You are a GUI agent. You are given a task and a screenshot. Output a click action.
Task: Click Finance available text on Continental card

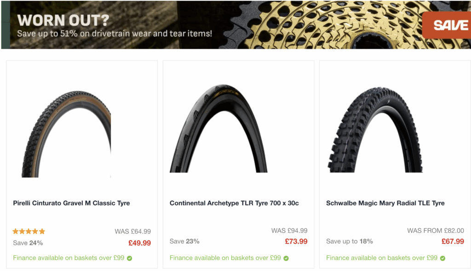pos(225,258)
